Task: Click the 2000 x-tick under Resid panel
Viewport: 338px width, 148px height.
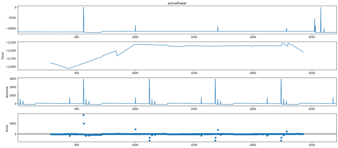Action: [x=253, y=145]
